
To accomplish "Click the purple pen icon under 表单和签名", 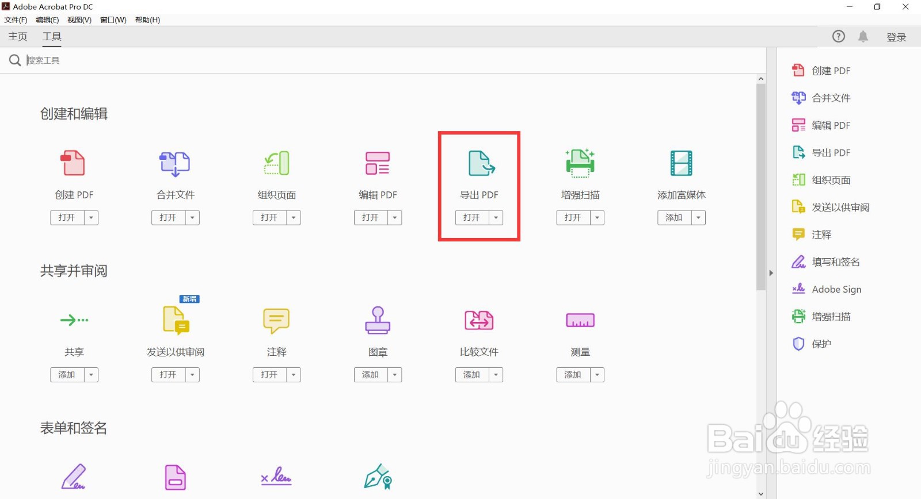I will [74, 477].
